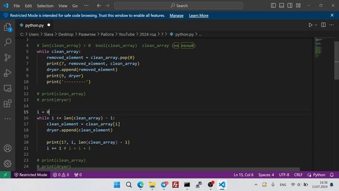The image size is (339, 191).
Task: Click the Learn More link in the banner
Action: tap(199, 15)
